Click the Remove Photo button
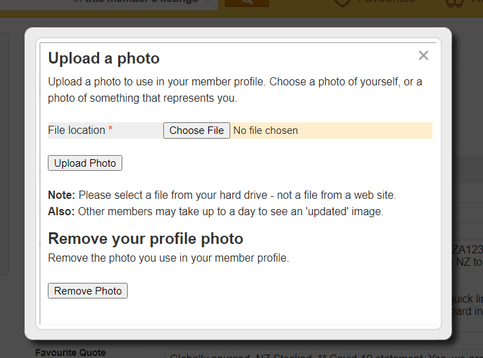483x358 pixels. [x=87, y=291]
